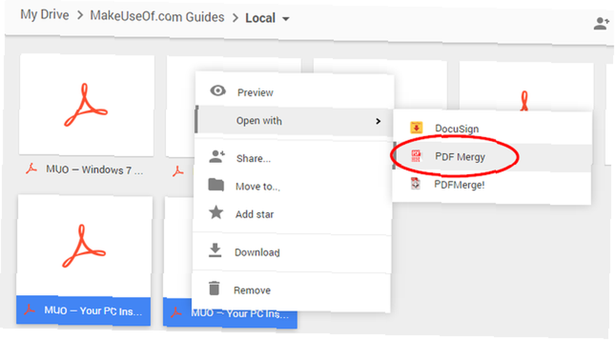Image resolution: width=615 pixels, height=340 pixels.
Task: Select Move to... menu entry
Action: [x=293, y=186]
